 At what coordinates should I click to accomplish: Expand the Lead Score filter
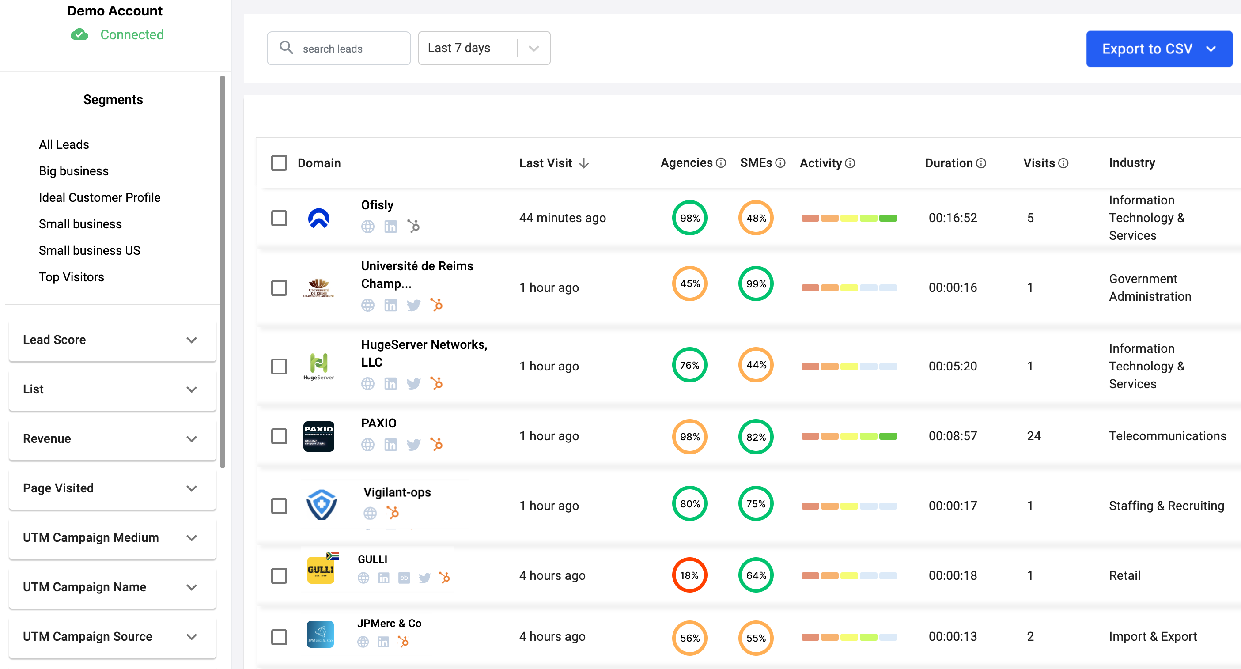coord(112,340)
